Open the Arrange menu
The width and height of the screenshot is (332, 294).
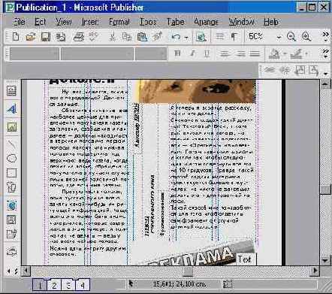click(206, 22)
